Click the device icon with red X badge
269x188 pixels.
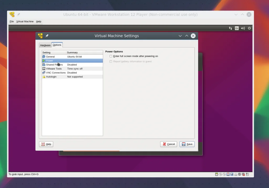click(243, 174)
